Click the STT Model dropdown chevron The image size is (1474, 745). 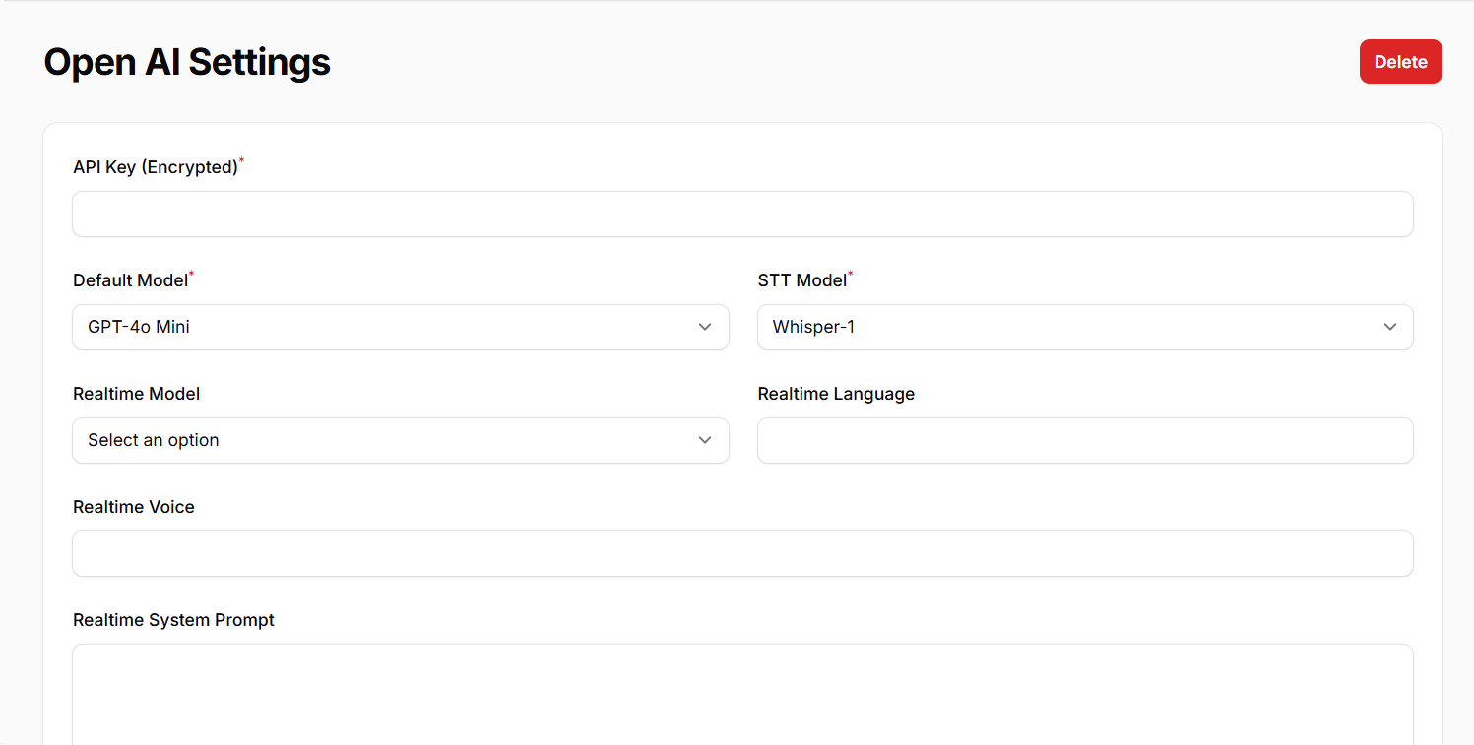point(1389,327)
